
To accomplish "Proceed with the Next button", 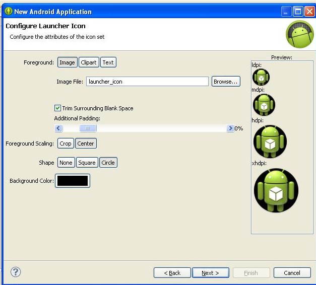I will 210,273.
